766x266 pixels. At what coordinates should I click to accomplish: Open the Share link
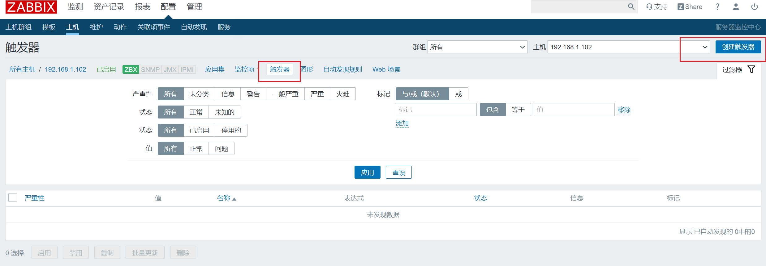690,7
